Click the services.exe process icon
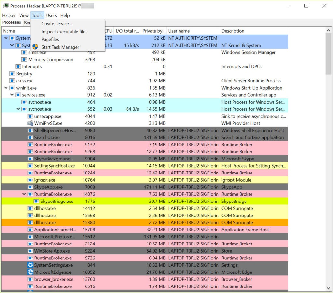This screenshot has width=333, height=293. 18,95
